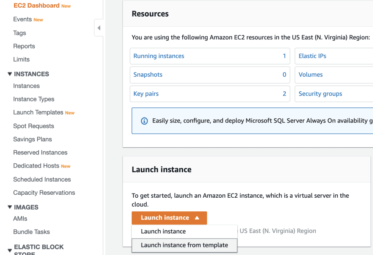The width and height of the screenshot is (373, 255).
Task: Open AMIs under the IMAGES section
Action: [x=20, y=219]
